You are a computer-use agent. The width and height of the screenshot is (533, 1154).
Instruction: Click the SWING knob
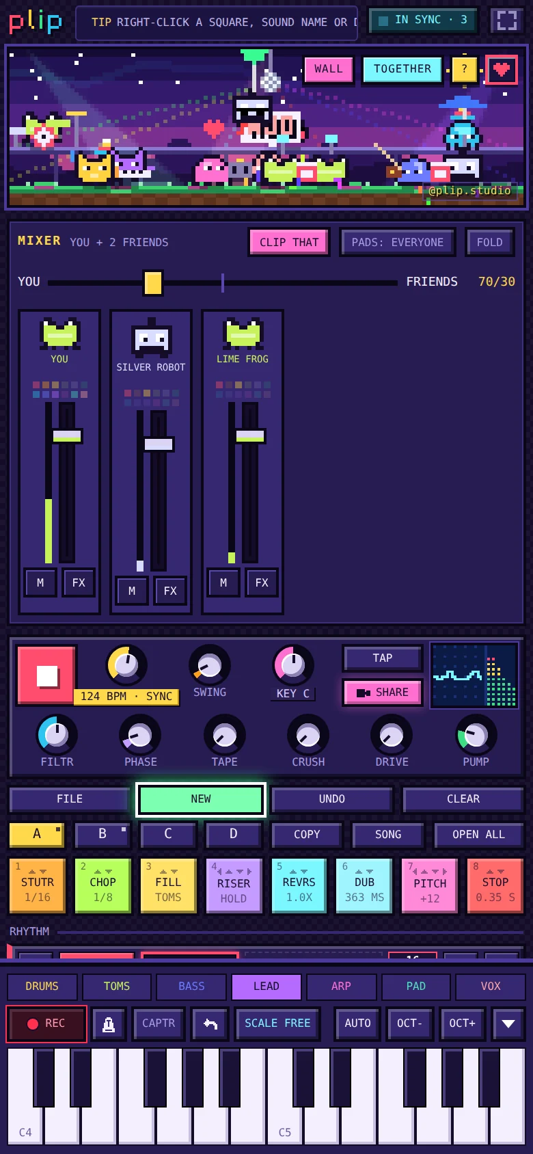pos(209,665)
